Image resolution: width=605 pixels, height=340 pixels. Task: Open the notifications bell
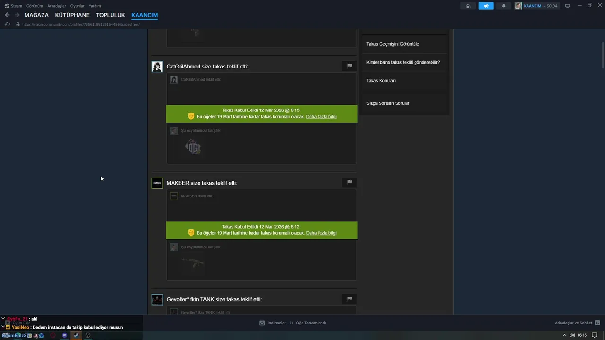point(504,6)
